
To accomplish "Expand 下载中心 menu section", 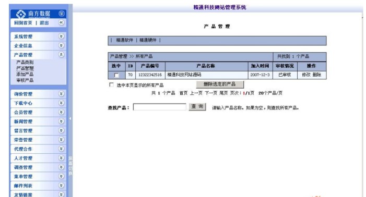I will click(38, 103).
